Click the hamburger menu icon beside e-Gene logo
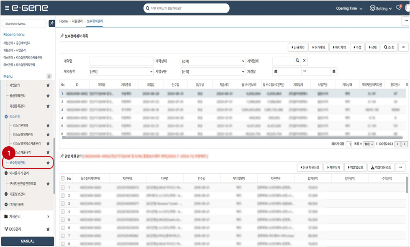 (x=6, y=8)
